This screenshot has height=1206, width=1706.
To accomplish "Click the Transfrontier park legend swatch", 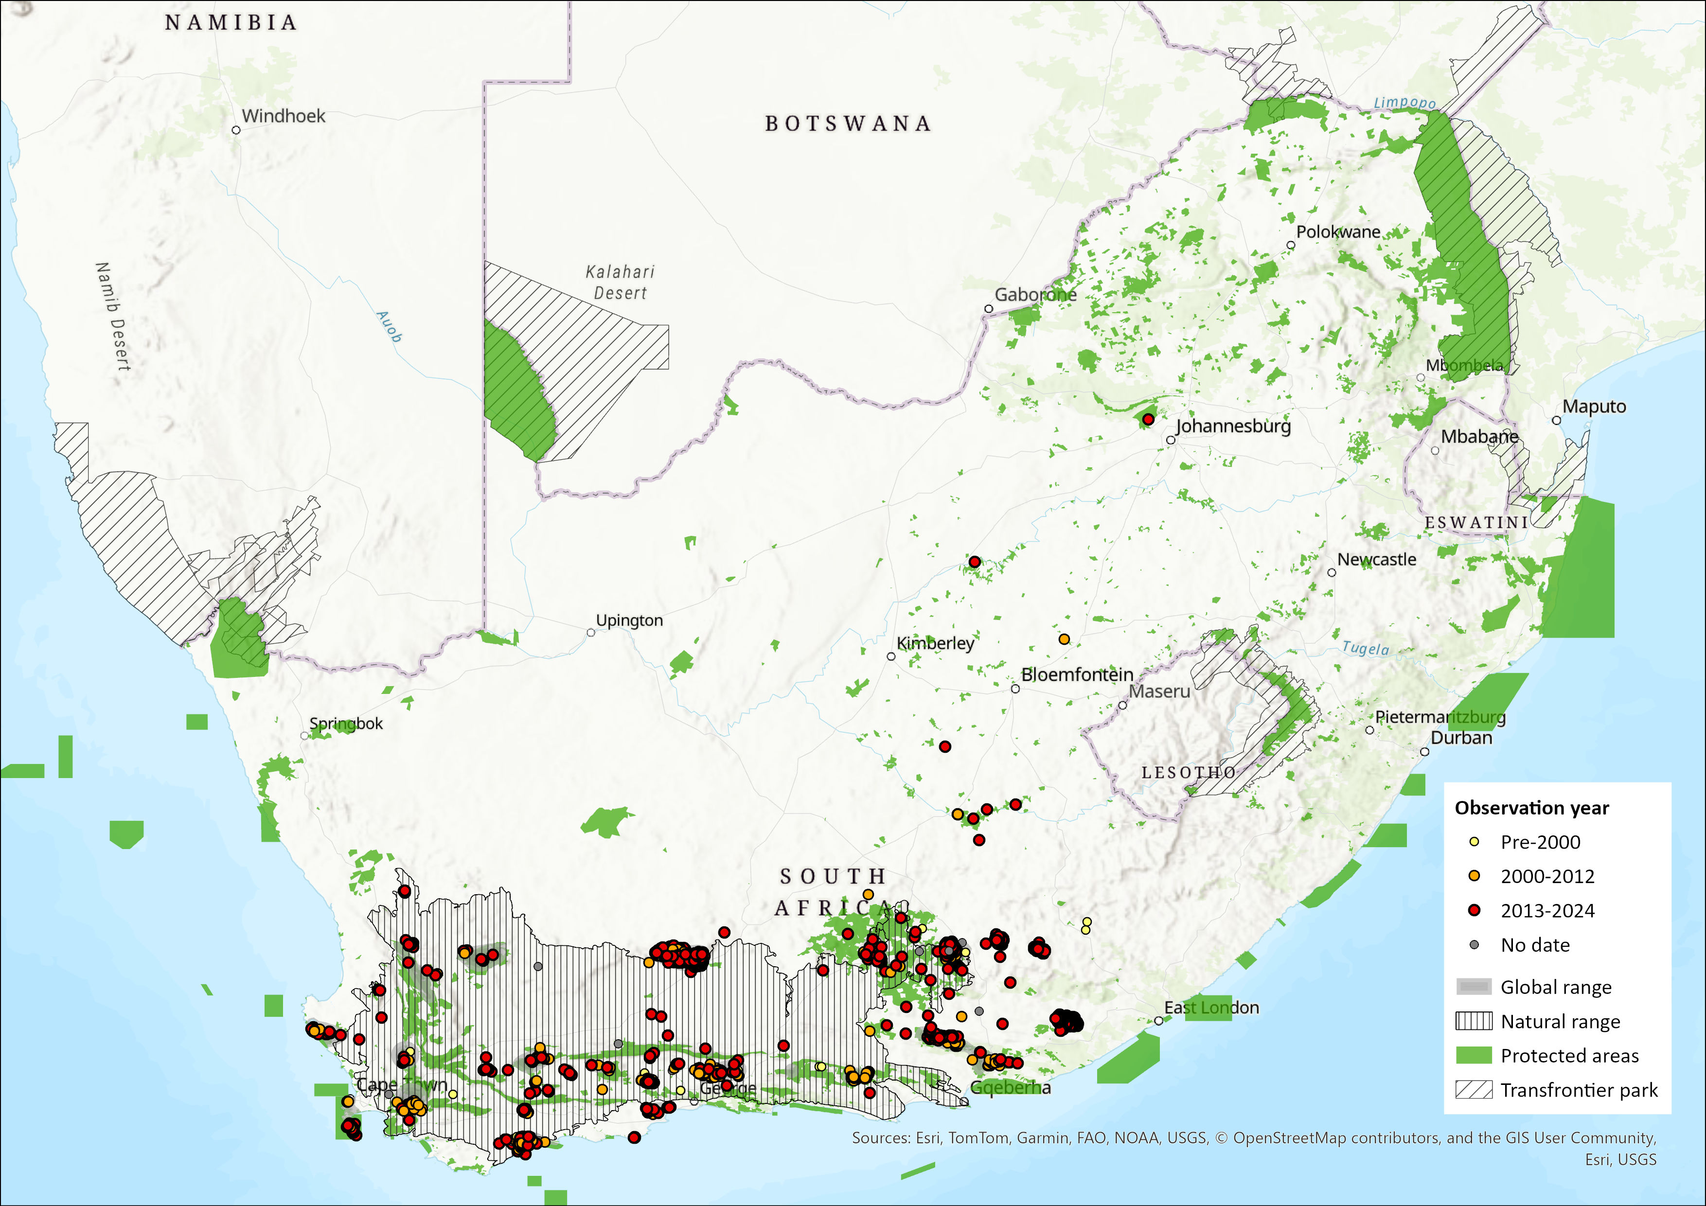I will click(1474, 1090).
